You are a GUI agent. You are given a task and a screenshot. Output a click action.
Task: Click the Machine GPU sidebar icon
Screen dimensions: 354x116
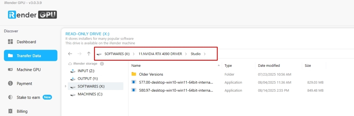[11, 69]
